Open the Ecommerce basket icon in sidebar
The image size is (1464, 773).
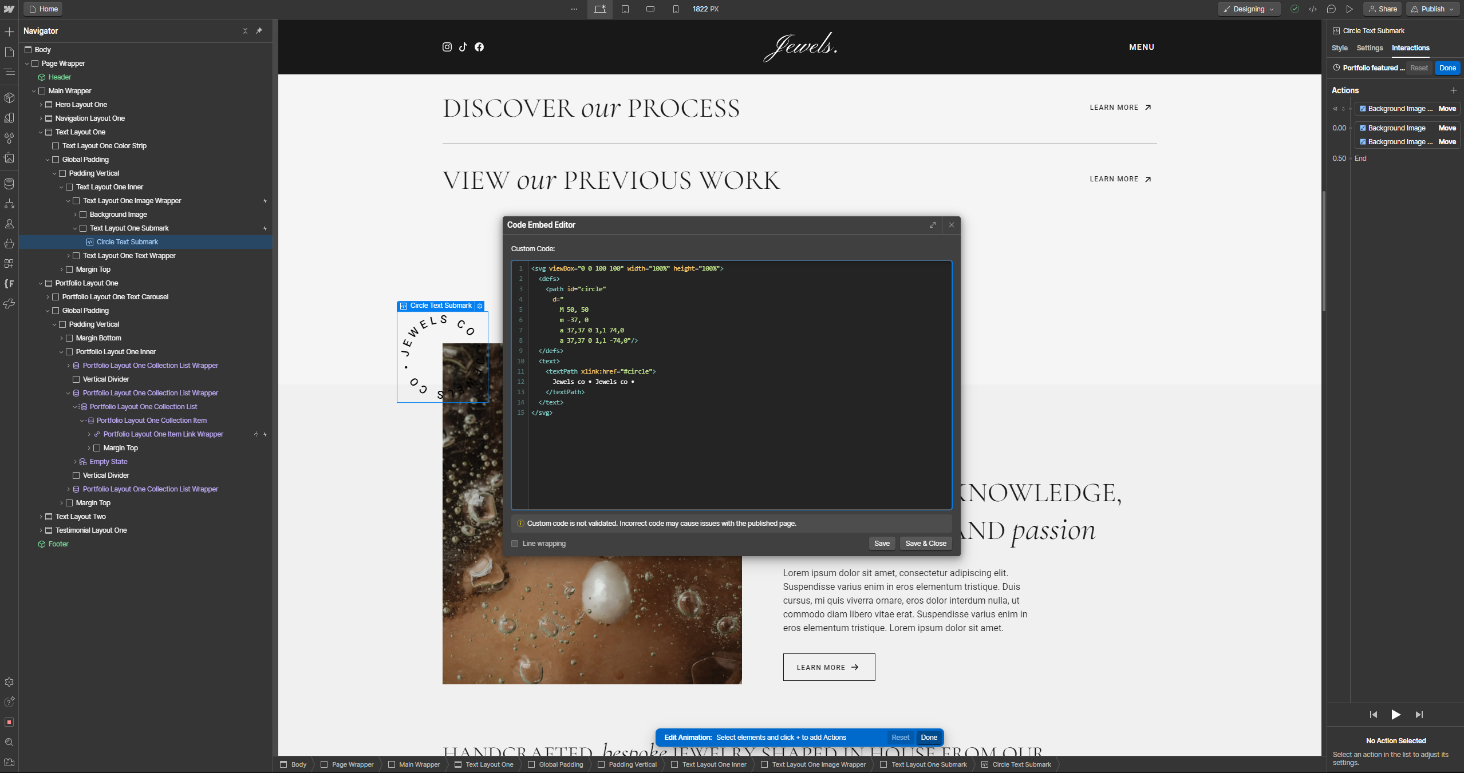tap(9, 244)
